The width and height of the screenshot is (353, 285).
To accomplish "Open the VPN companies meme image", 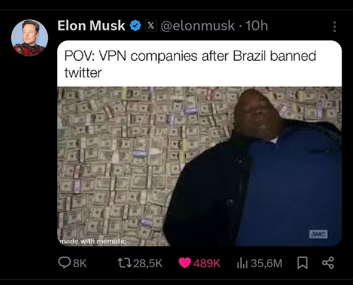I will tap(199, 166).
